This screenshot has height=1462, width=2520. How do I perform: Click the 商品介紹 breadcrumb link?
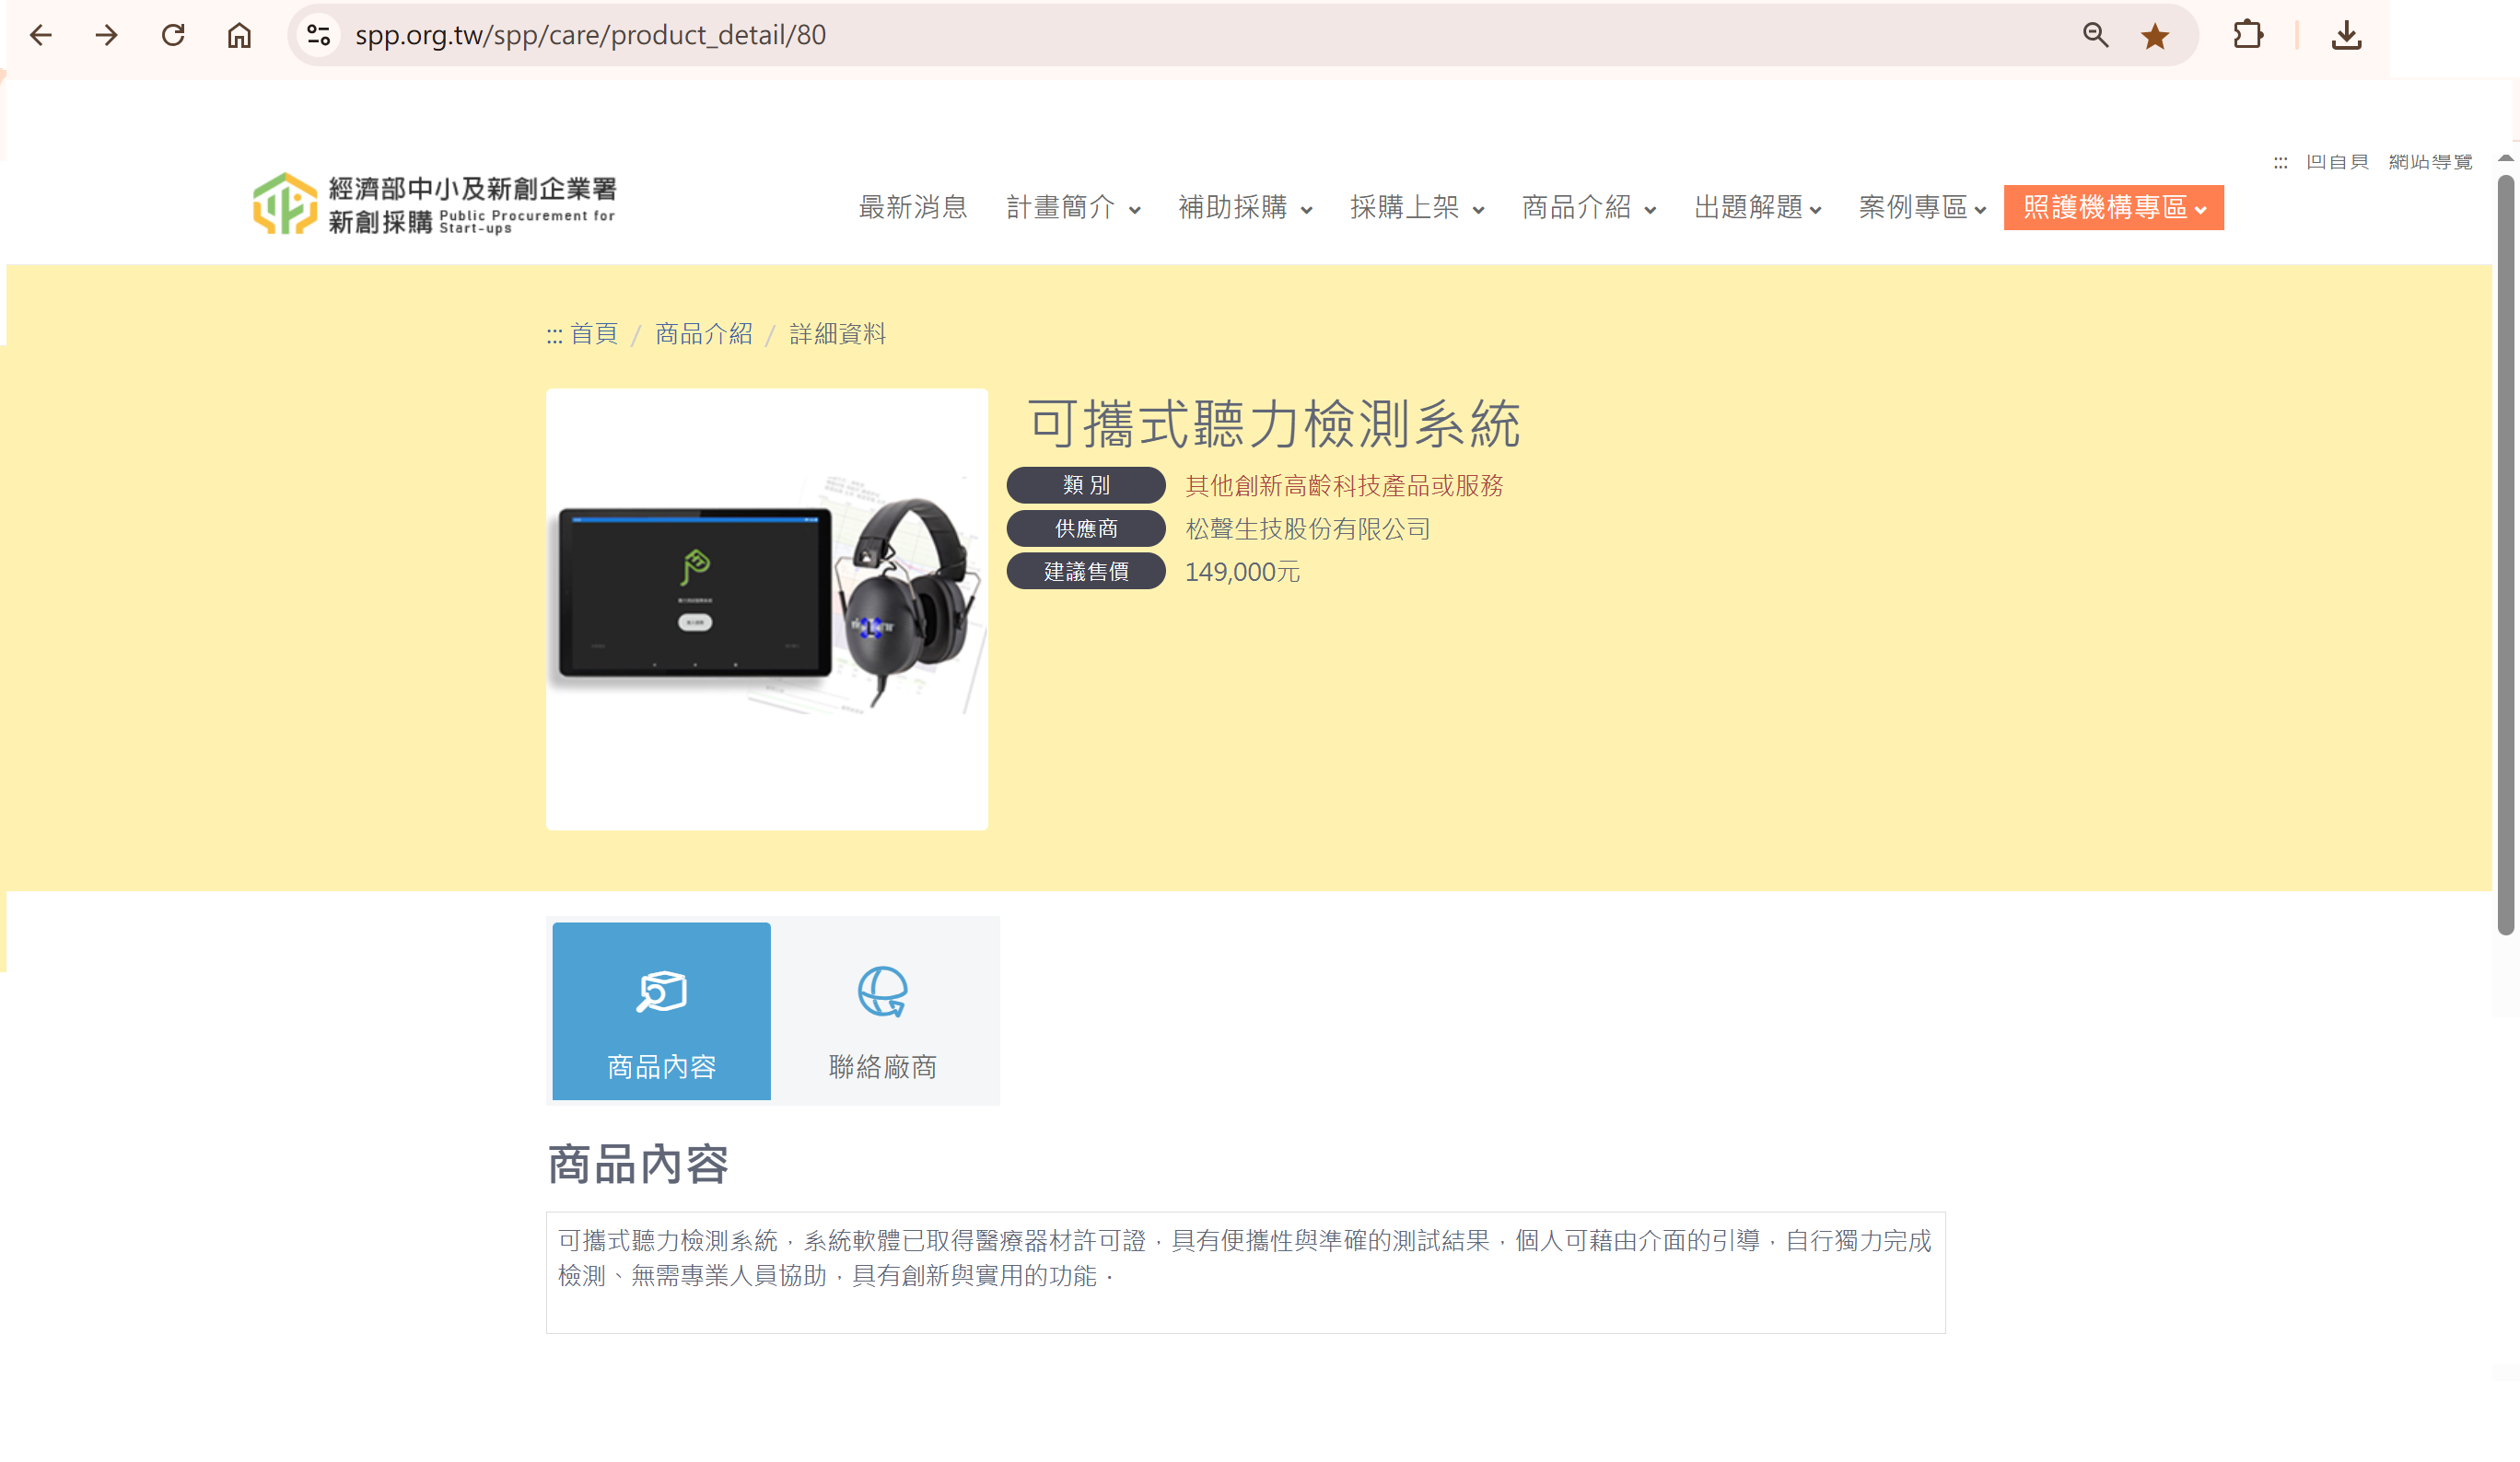point(703,334)
